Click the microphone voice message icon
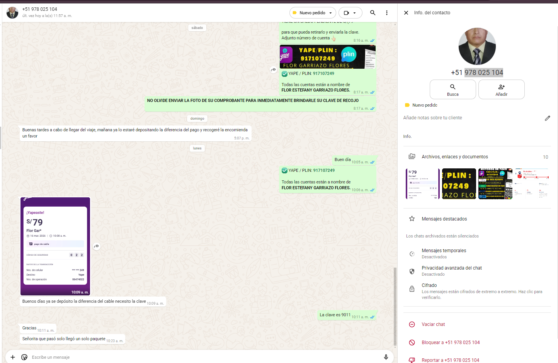 [x=386, y=357]
